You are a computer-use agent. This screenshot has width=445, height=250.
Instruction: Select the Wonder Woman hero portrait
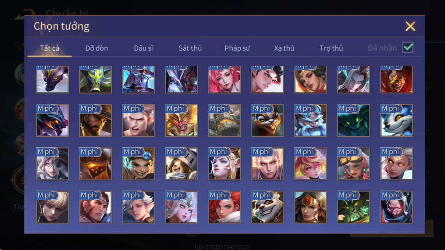pyautogui.click(x=311, y=207)
